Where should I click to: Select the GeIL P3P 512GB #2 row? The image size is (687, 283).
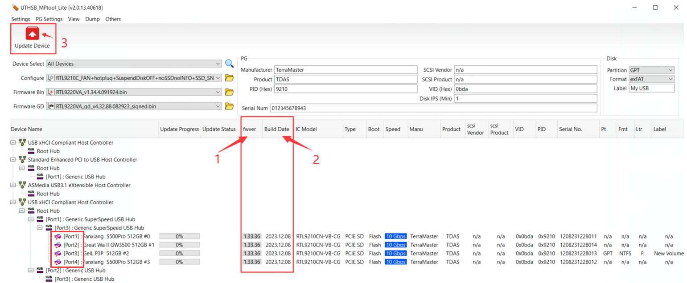pyautogui.click(x=96, y=253)
